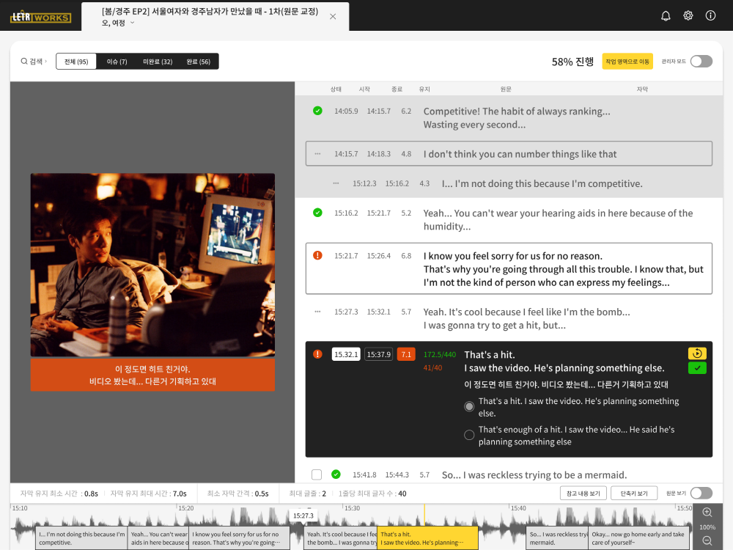The width and height of the screenshot is (733, 550).
Task: Close the 봄/경주 EP2 project tab
Action: tap(333, 16)
